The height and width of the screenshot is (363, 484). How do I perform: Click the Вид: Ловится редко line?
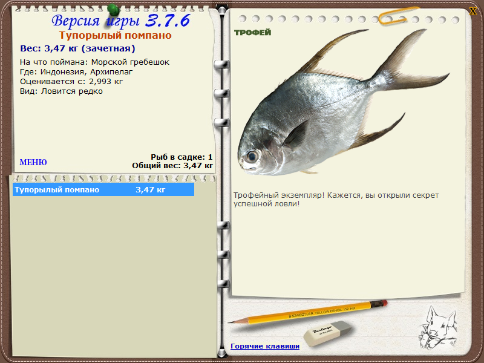62,91
